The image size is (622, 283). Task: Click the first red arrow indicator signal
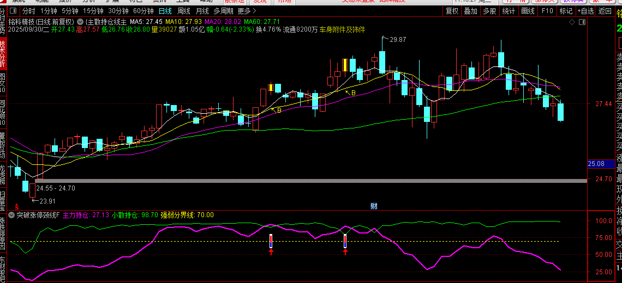click(271, 251)
